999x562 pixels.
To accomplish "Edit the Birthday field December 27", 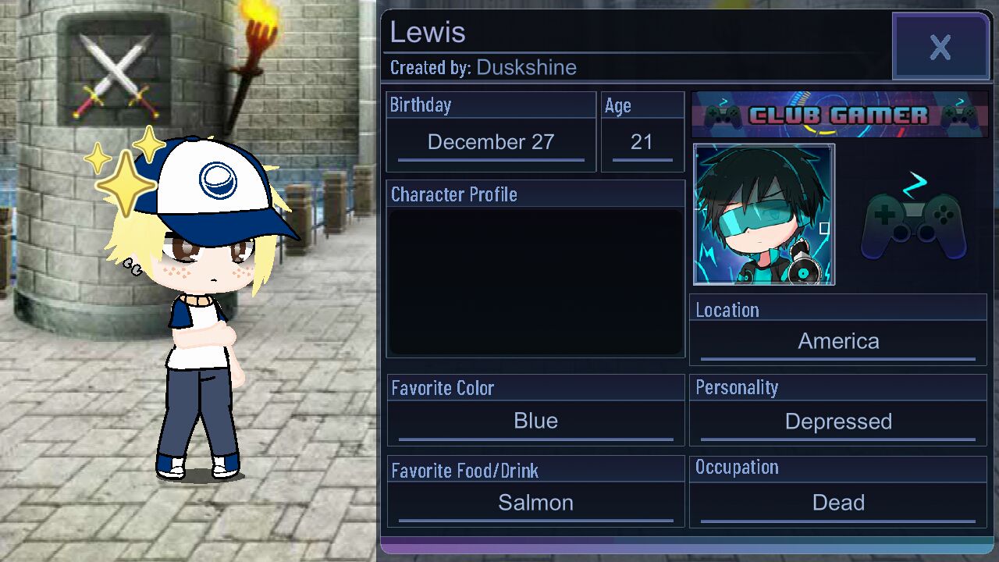I will (491, 143).
